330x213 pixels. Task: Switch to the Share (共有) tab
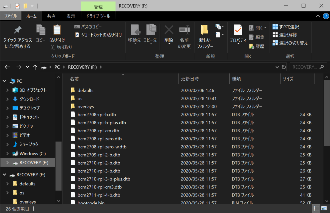(x=51, y=16)
